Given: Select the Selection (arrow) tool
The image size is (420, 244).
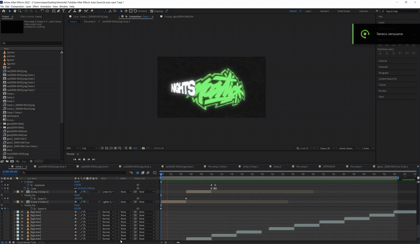Looking at the screenshot, I should (x=10, y=11).
